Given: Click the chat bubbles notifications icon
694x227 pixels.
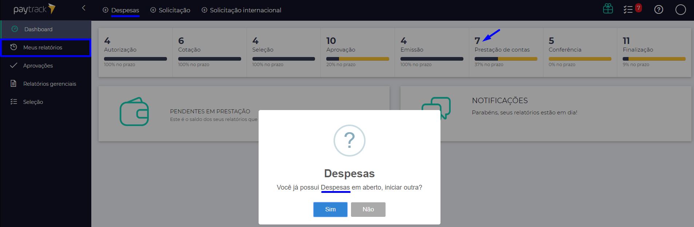Looking at the screenshot, I should coord(436,108).
